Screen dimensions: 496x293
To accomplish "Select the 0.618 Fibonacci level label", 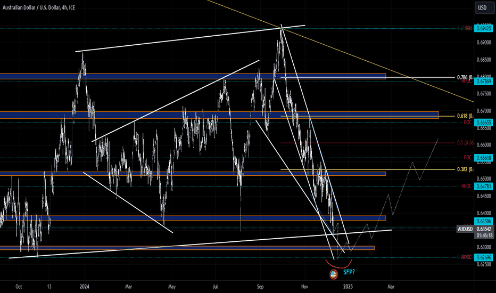I will (x=465, y=116).
